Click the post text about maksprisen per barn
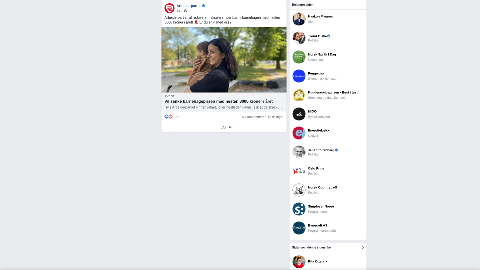480x270 pixels. pos(222,20)
